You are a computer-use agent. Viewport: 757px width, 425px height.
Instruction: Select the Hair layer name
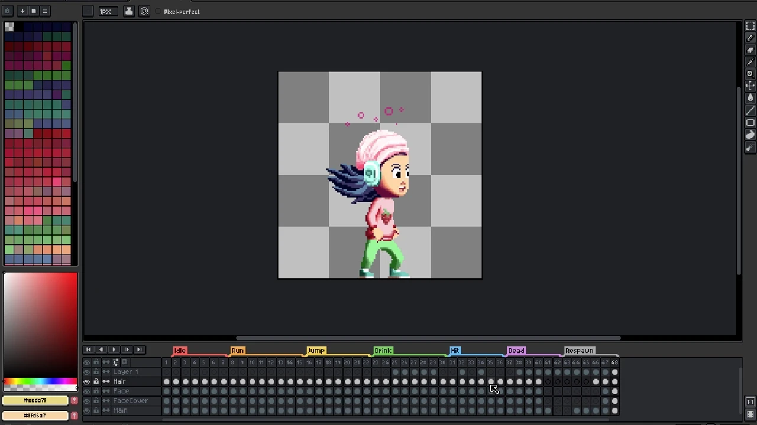coord(119,381)
